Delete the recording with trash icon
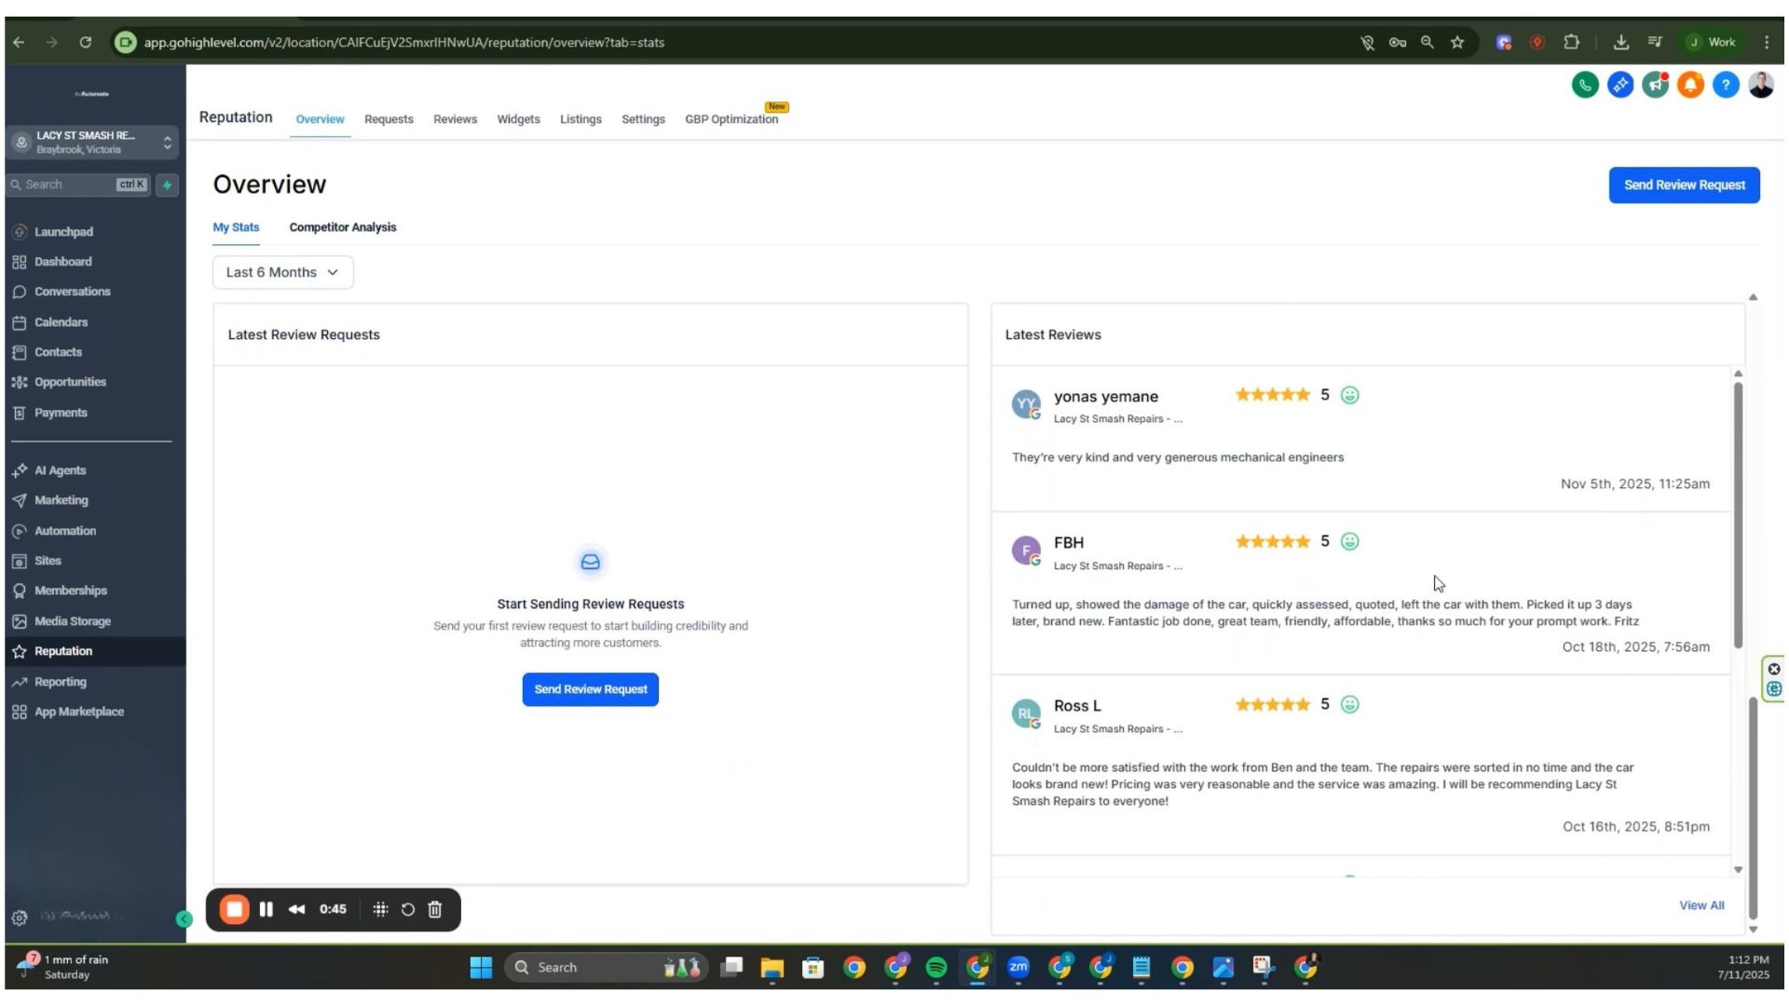1789x1006 pixels. click(435, 909)
